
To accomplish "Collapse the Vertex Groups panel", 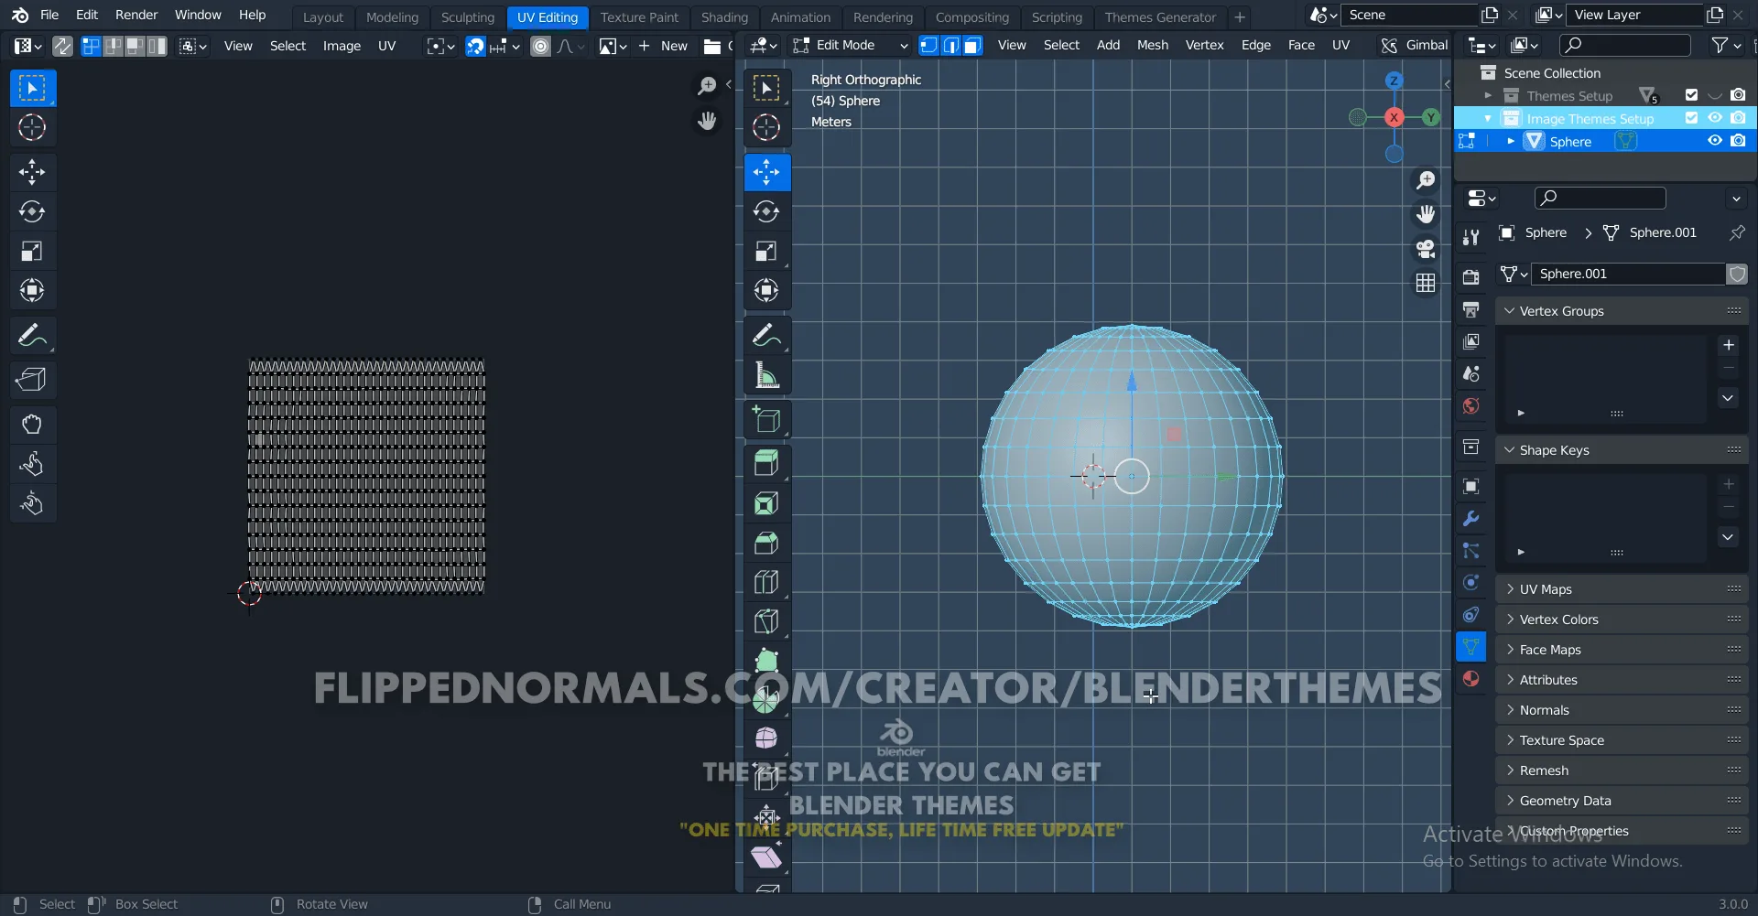I will (1622, 311).
